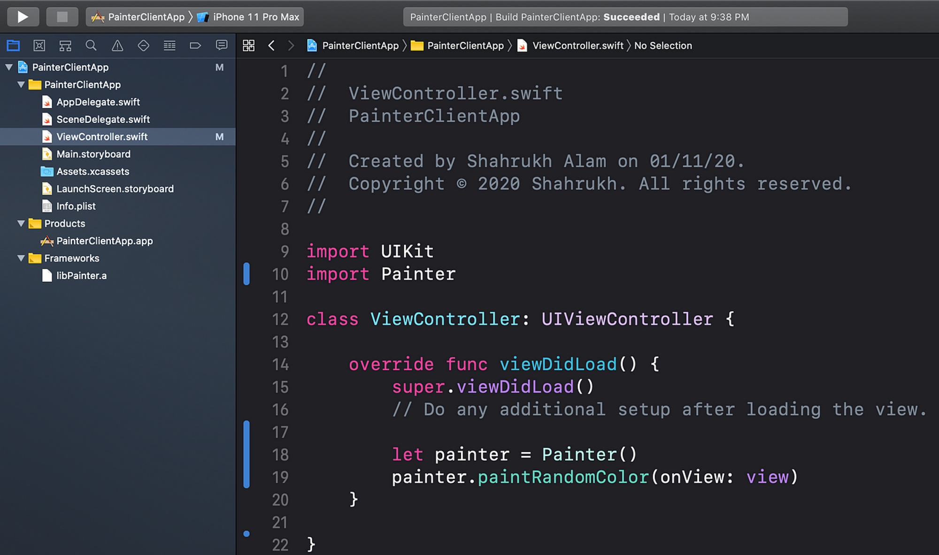Screen dimensions: 939x555
Task: Select the Symbol navigator hierarchy icon
Action: [x=65, y=45]
